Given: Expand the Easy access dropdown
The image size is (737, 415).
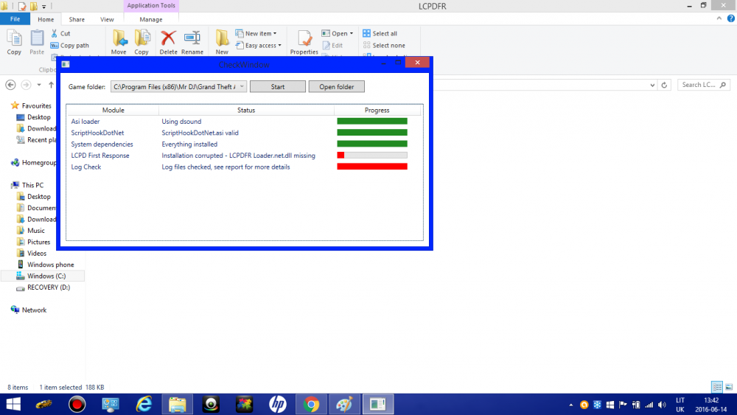Looking at the screenshot, I should [279, 46].
